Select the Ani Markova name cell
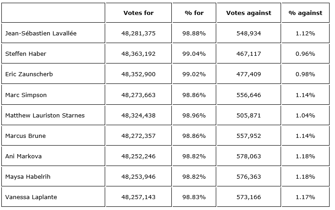Screen dimensions: 335x210 coord(23,156)
